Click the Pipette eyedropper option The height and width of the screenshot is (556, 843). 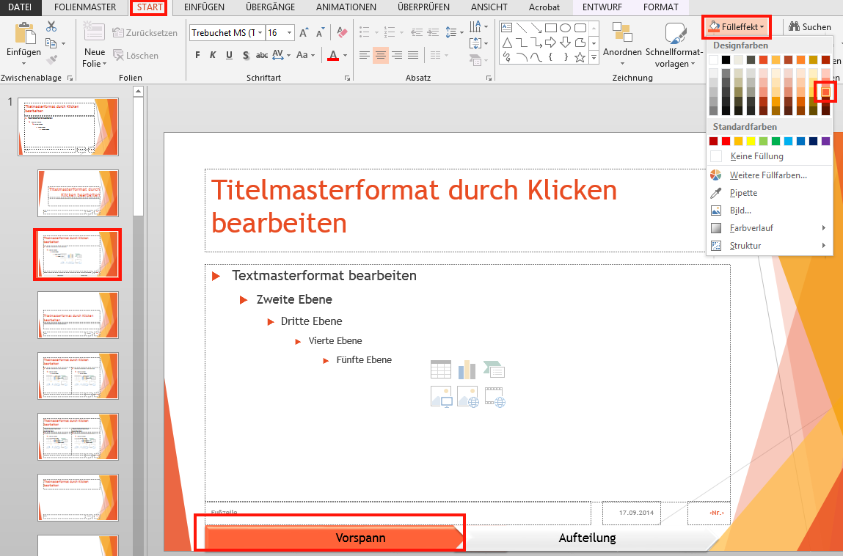[x=743, y=193]
